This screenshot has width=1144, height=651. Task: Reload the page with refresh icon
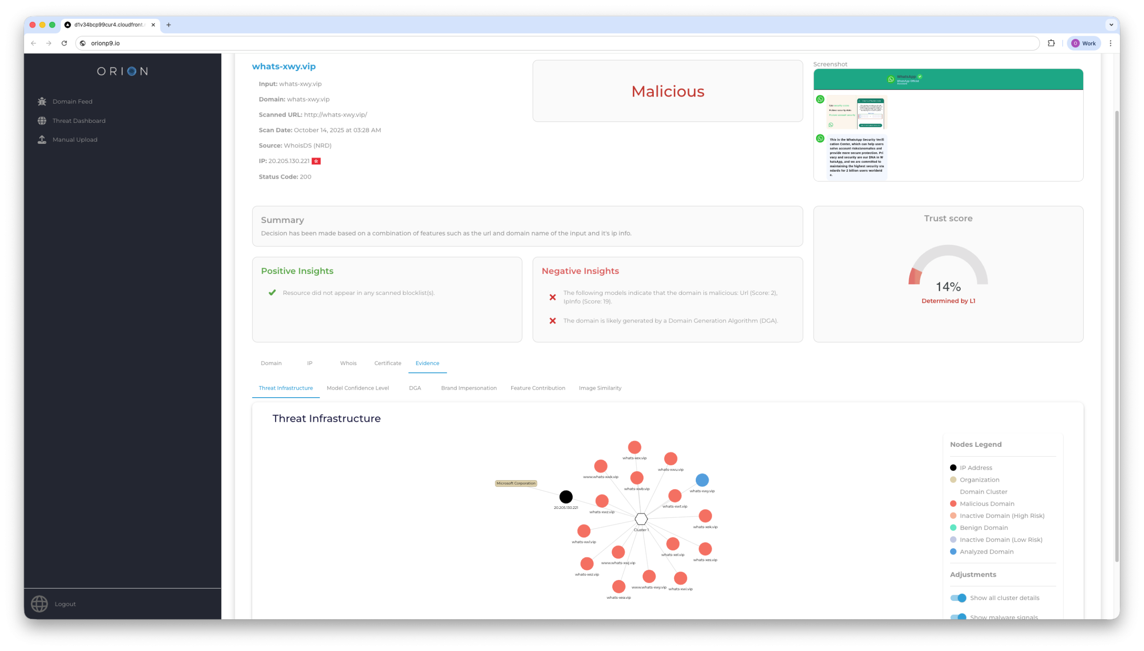pos(64,43)
